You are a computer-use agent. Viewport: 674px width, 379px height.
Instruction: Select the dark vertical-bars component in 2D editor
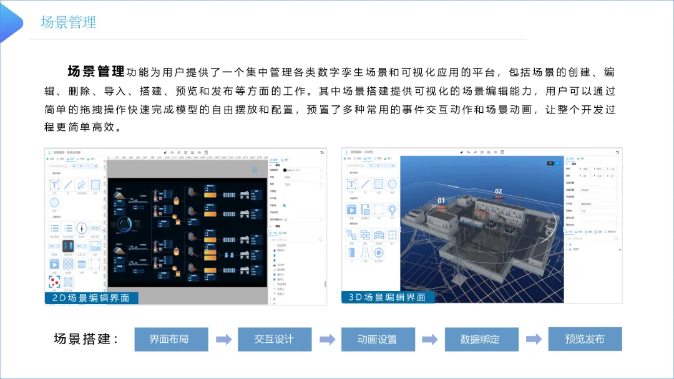tap(68, 246)
